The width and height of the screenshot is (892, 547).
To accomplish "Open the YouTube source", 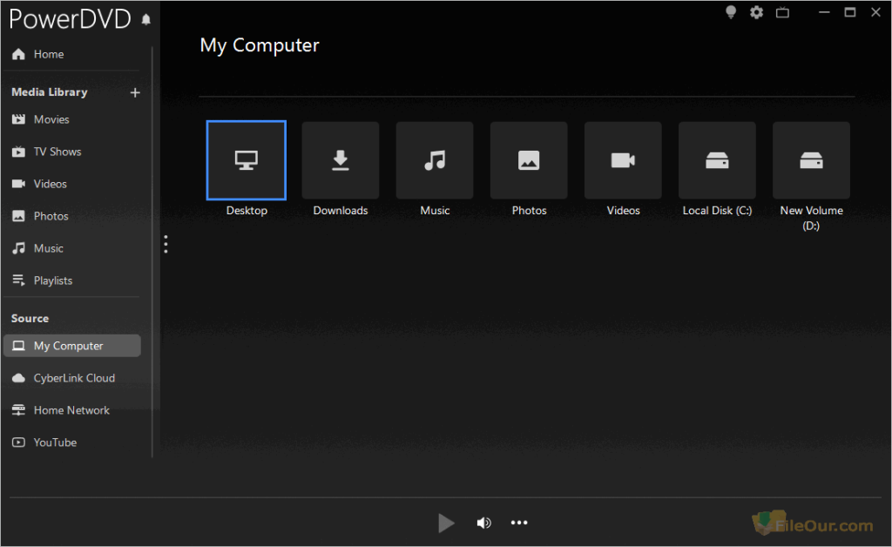I will click(52, 442).
